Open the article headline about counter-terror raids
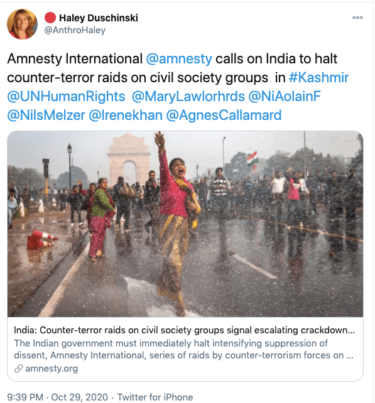Image resolution: width=375 pixels, height=403 pixels. click(184, 330)
